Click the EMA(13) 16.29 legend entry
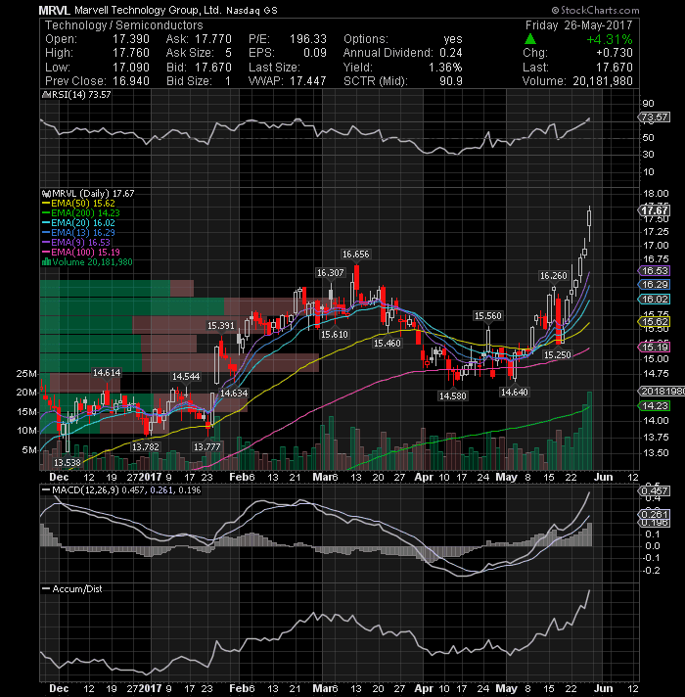 pyautogui.click(x=78, y=232)
